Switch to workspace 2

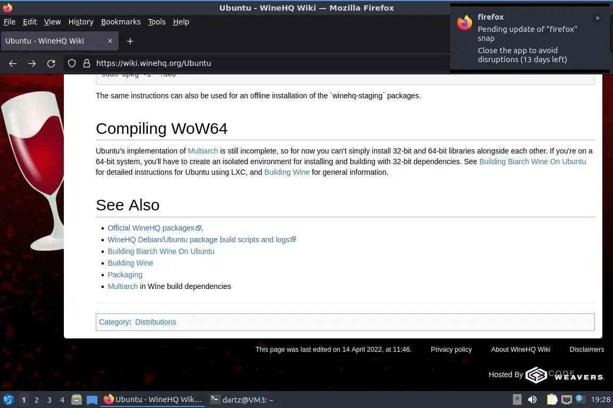[x=36, y=400]
